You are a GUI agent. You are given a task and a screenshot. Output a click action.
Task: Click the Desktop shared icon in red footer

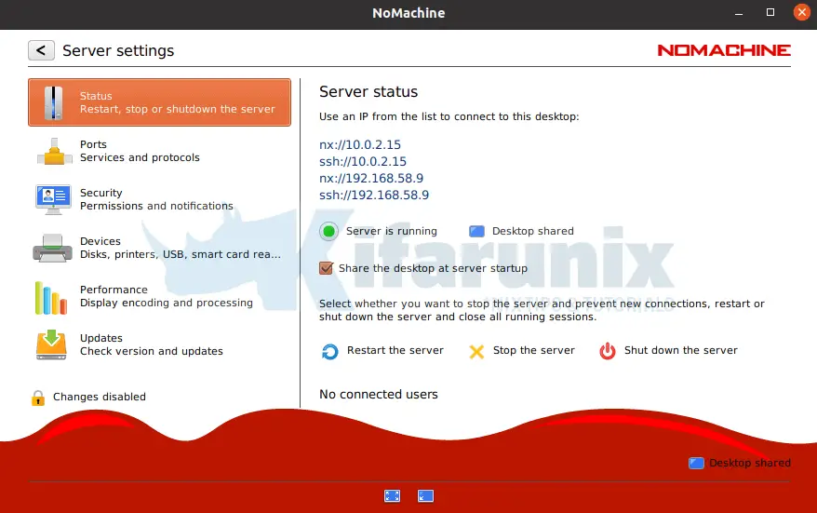(x=697, y=463)
